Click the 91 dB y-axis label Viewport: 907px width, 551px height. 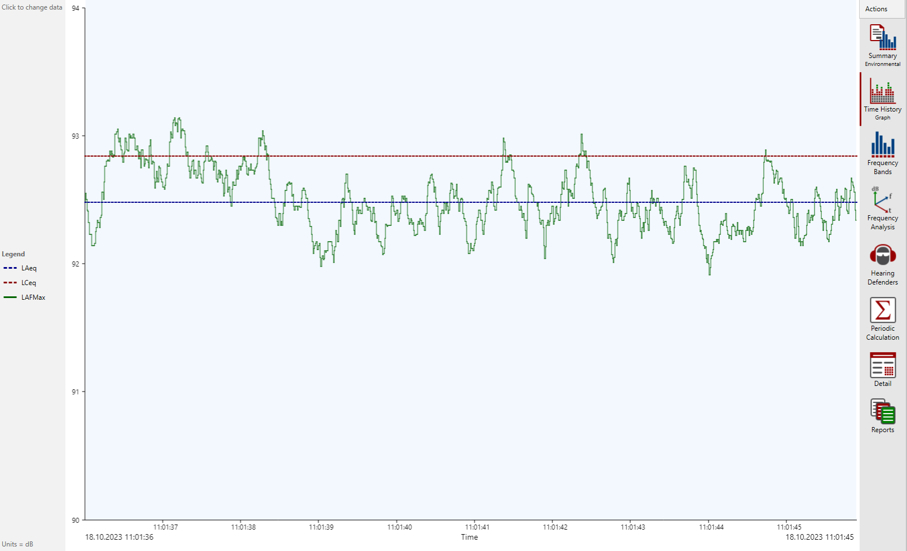[76, 392]
